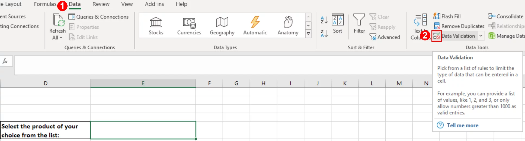The height and width of the screenshot is (141, 525).
Task: Sort Z to A descending
Action: (324, 33)
